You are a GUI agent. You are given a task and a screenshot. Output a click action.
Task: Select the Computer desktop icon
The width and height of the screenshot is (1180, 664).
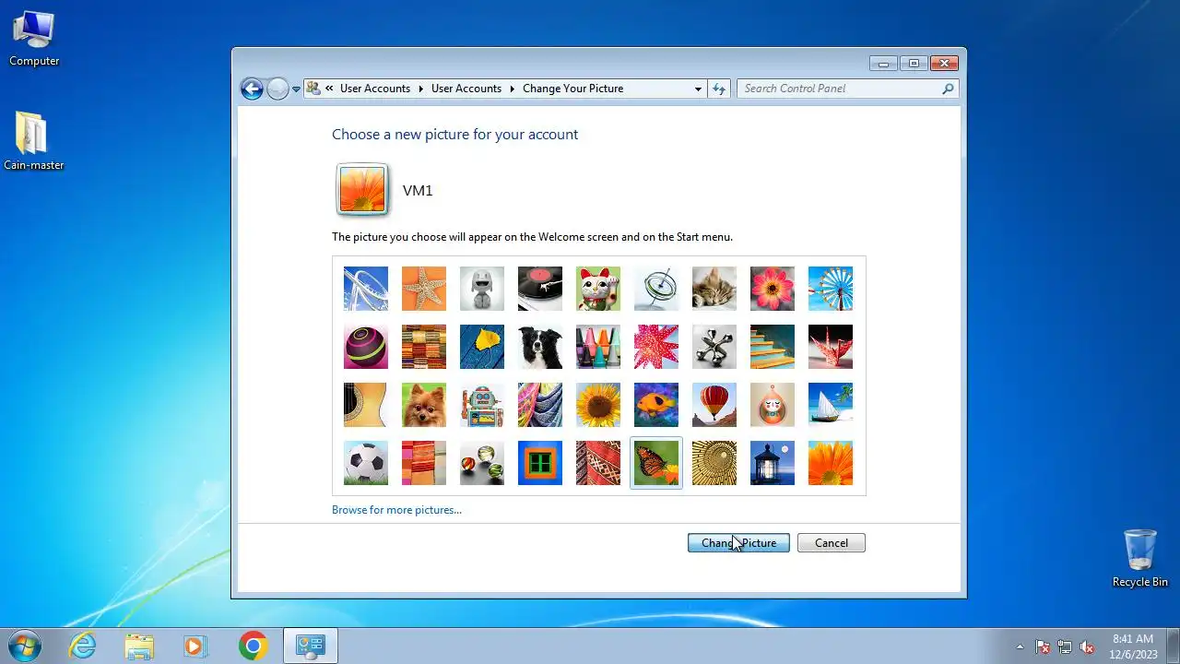point(34,39)
